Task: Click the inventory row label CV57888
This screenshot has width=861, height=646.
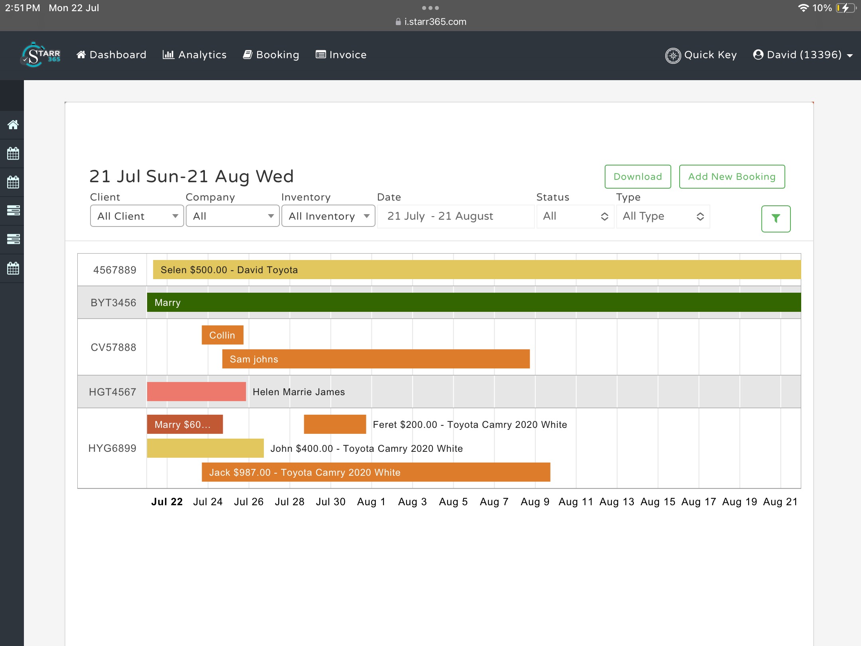Action: click(x=113, y=348)
